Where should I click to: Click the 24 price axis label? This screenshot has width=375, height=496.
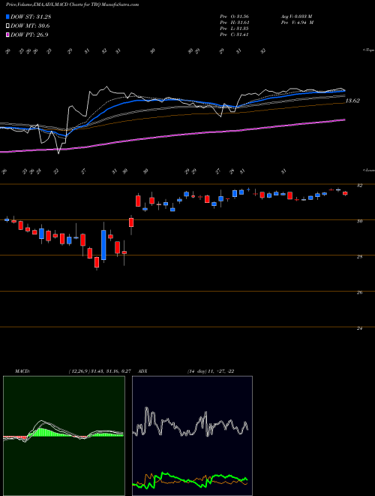coord(359,328)
